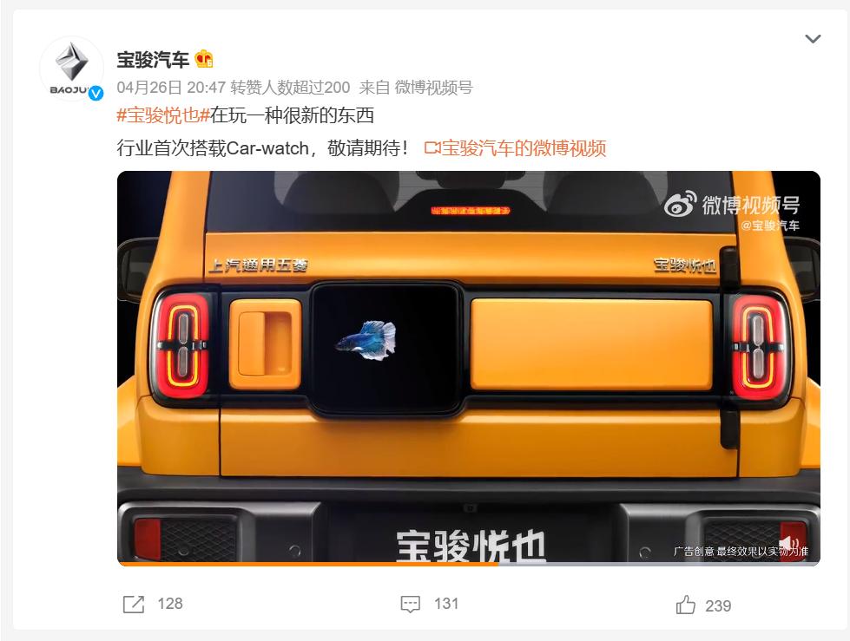Click the gold crown membership badge
The image size is (850, 641).
(x=204, y=59)
